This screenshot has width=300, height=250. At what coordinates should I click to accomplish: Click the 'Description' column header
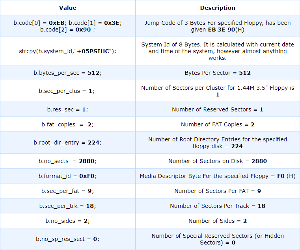pyautogui.click(x=218, y=8)
